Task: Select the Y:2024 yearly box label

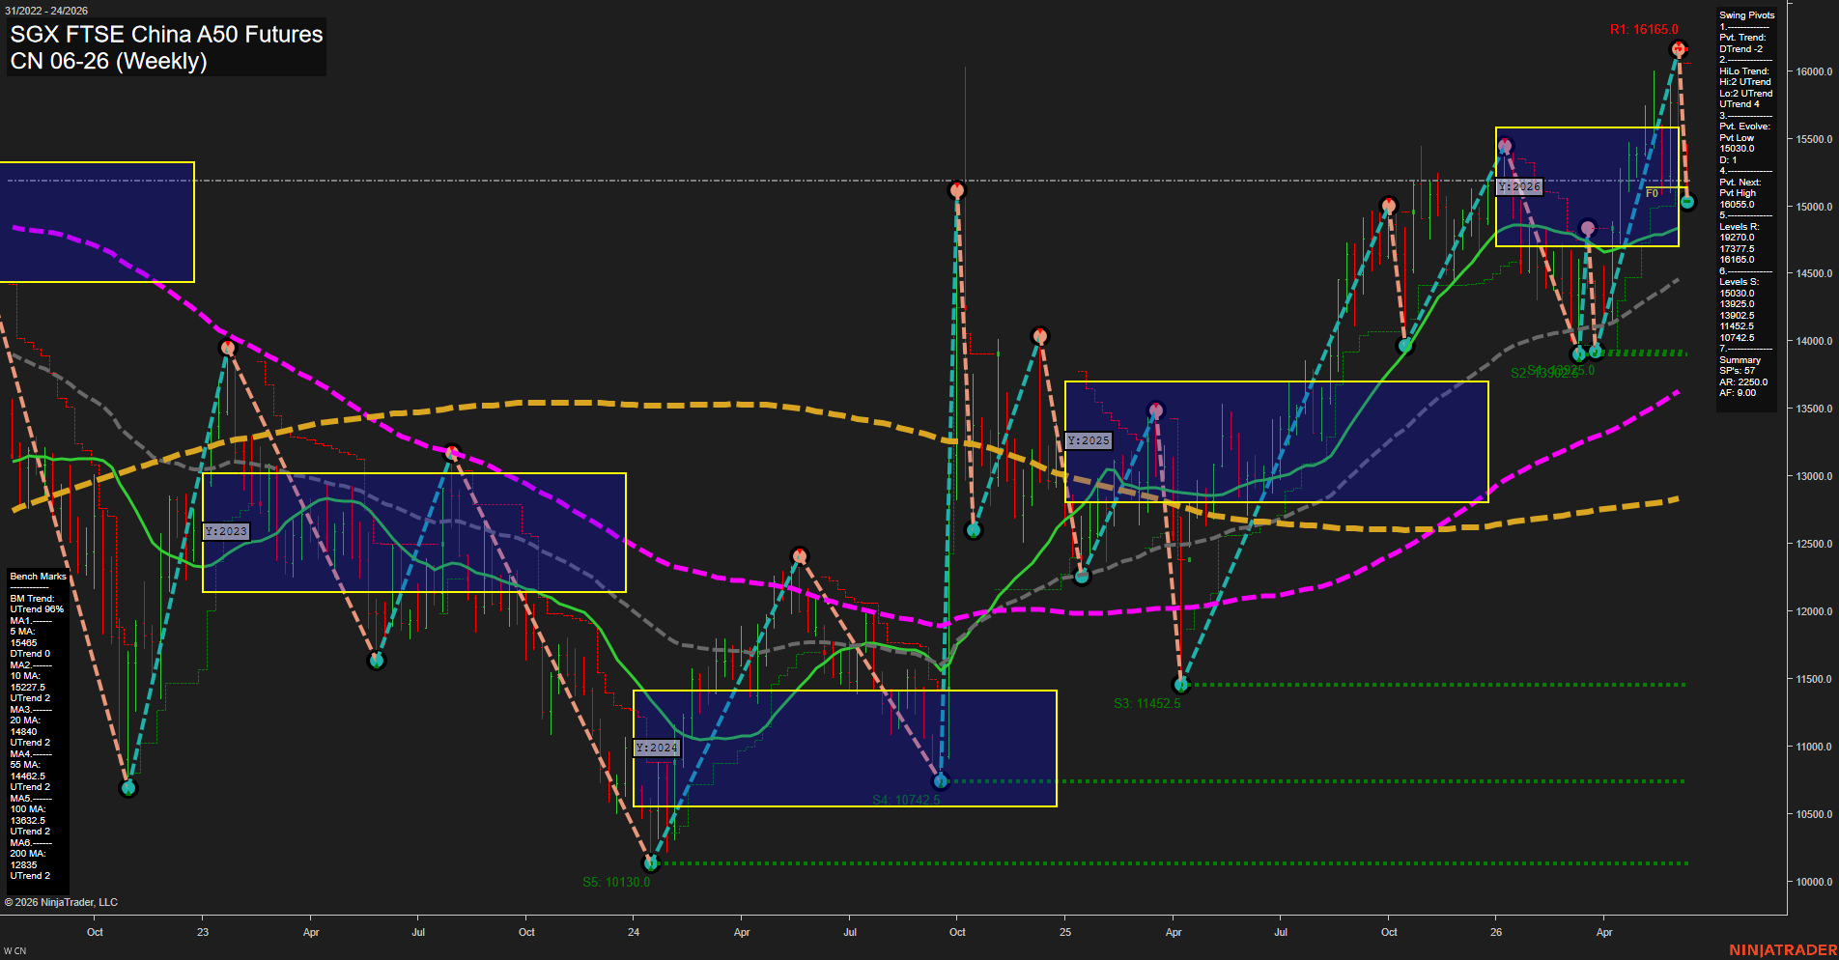Action: click(657, 748)
